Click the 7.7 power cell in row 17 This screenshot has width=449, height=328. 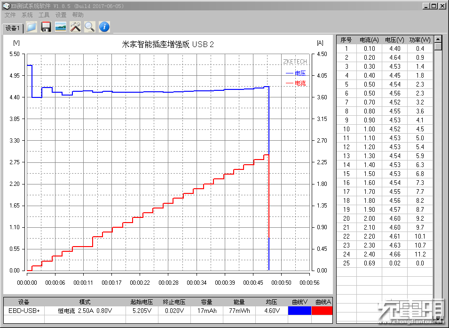point(420,192)
